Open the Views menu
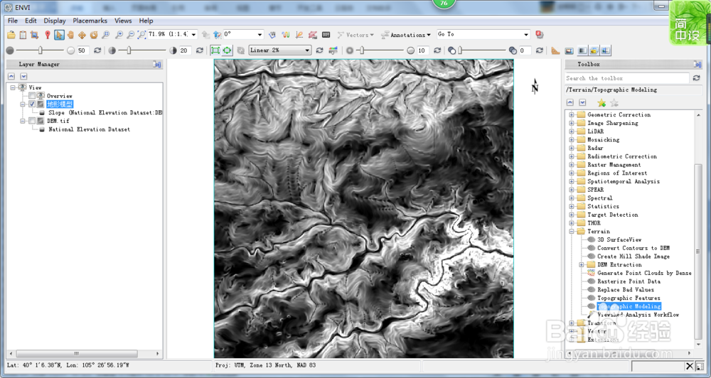 coord(123,21)
